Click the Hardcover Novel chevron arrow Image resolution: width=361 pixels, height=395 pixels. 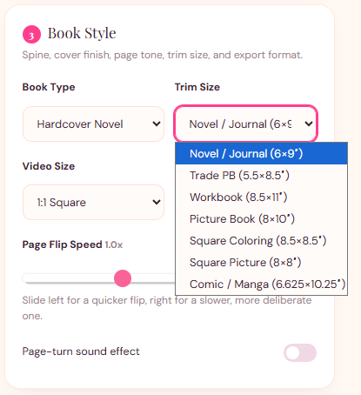(x=157, y=124)
